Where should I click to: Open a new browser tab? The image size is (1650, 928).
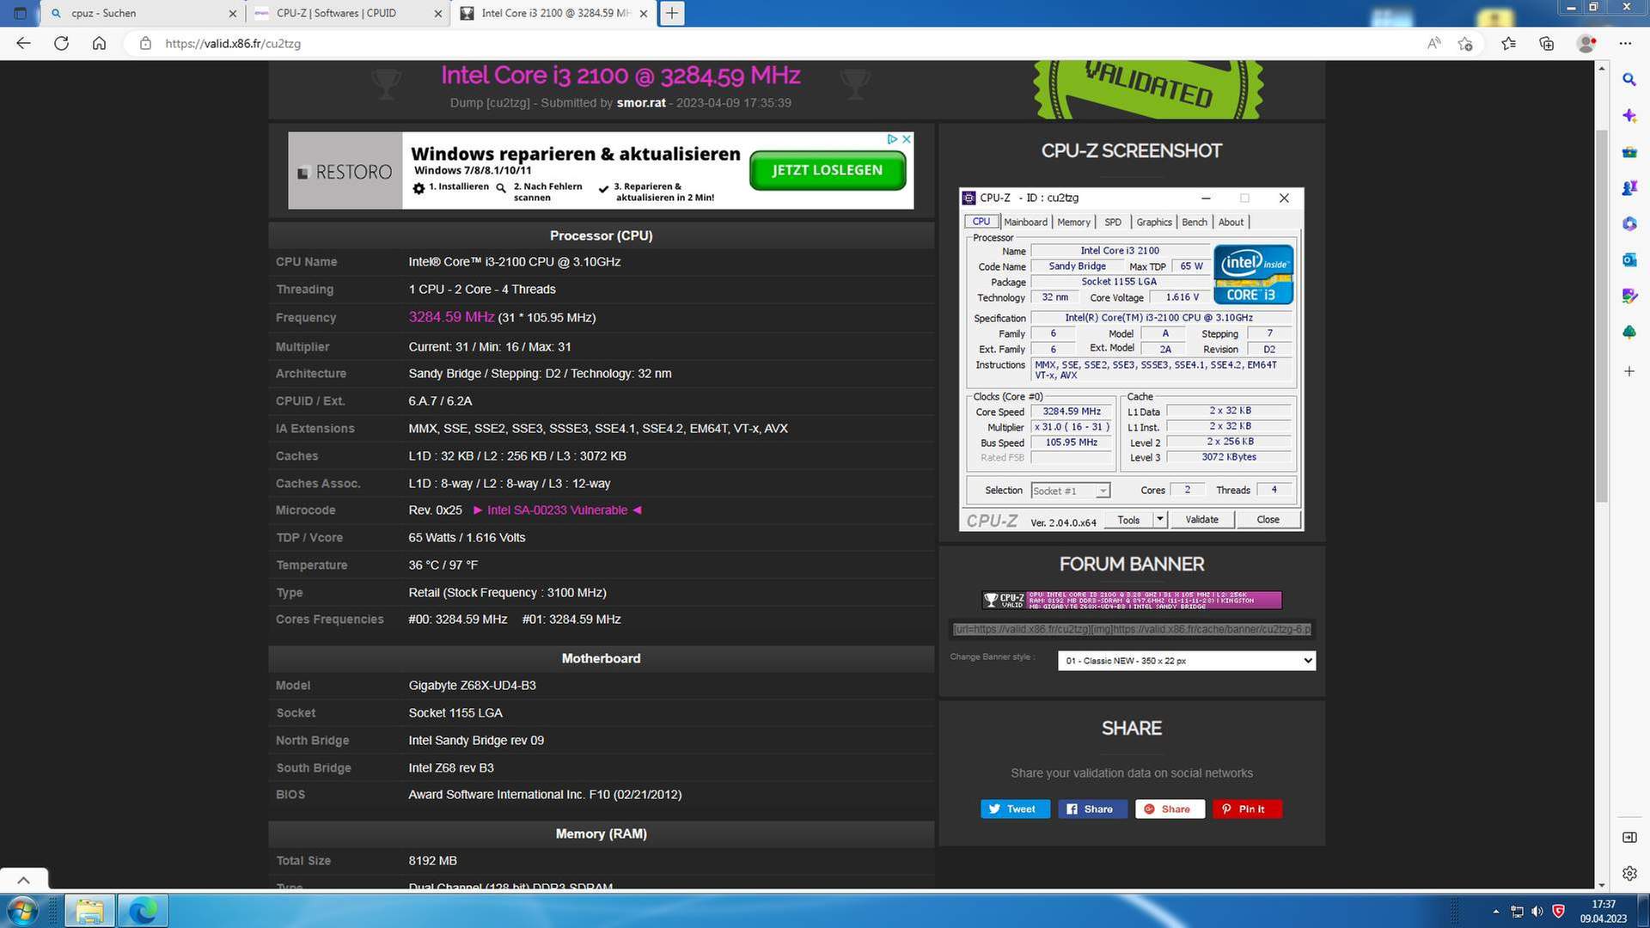[672, 13]
